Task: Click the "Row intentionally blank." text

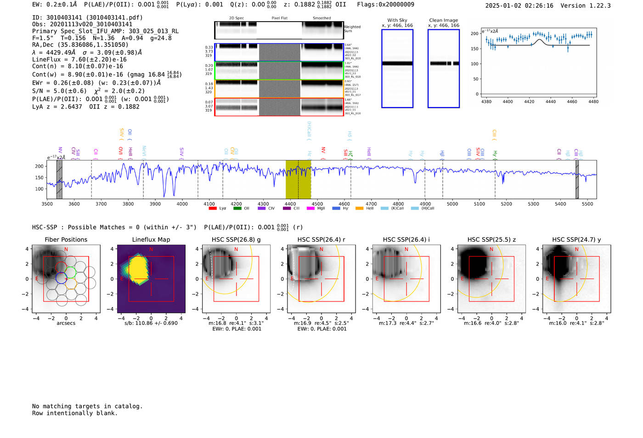Action: 75,413
